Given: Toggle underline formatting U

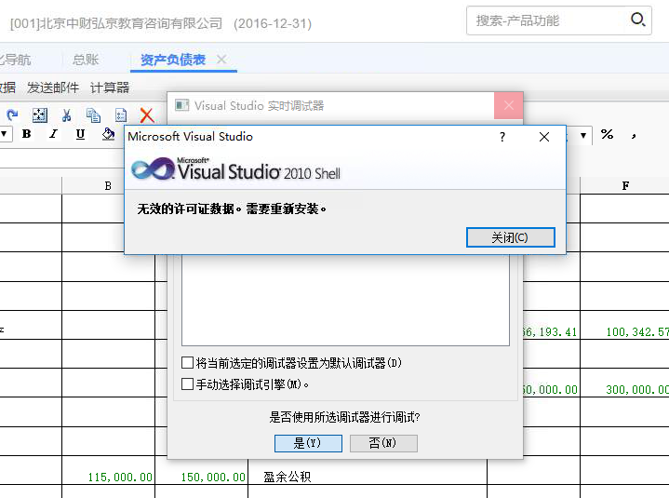Looking at the screenshot, I should 80,134.
